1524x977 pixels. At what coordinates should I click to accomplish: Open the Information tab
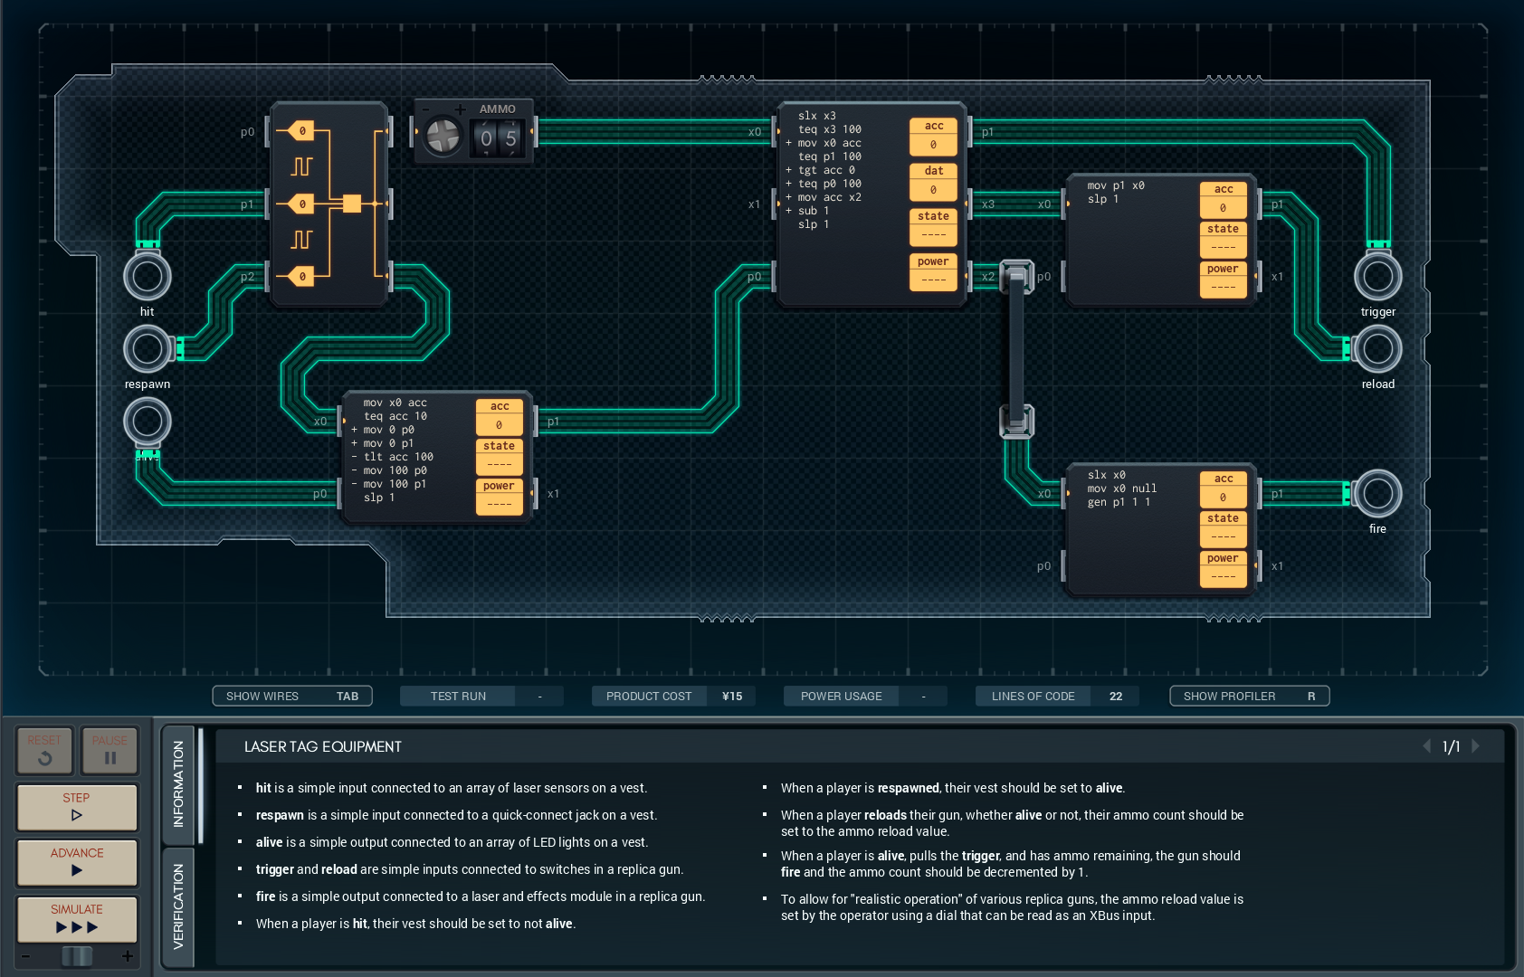pyautogui.click(x=178, y=783)
